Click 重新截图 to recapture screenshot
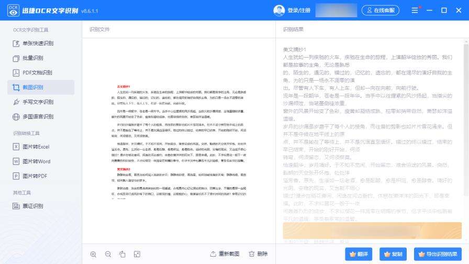 pos(225,254)
